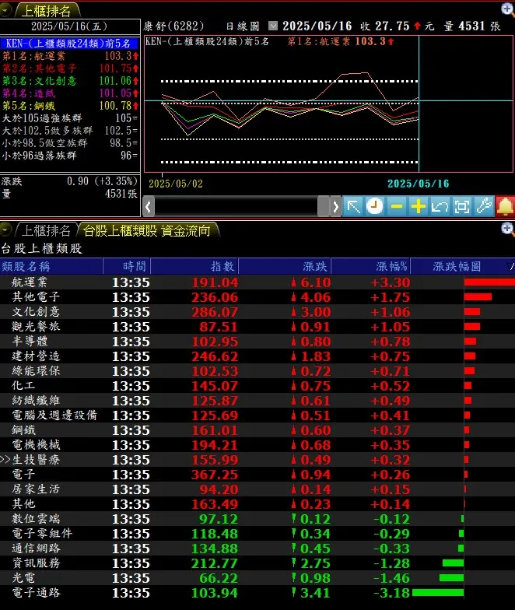Click magnifier plus icon in lower panel
Screen dimensions: 515x610
tap(507, 229)
